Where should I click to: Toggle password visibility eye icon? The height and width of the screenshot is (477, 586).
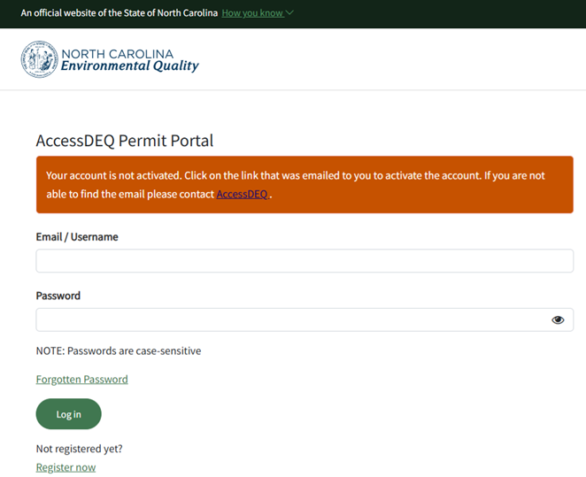click(x=558, y=319)
